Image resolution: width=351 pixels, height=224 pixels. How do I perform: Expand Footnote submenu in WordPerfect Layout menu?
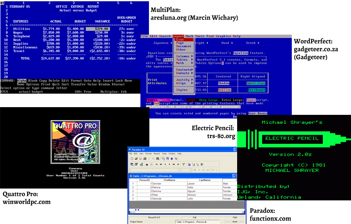[184, 70]
